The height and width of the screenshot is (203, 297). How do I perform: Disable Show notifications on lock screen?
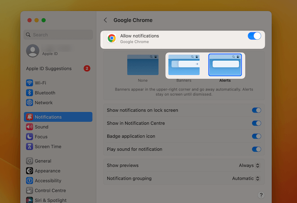pos(257,110)
